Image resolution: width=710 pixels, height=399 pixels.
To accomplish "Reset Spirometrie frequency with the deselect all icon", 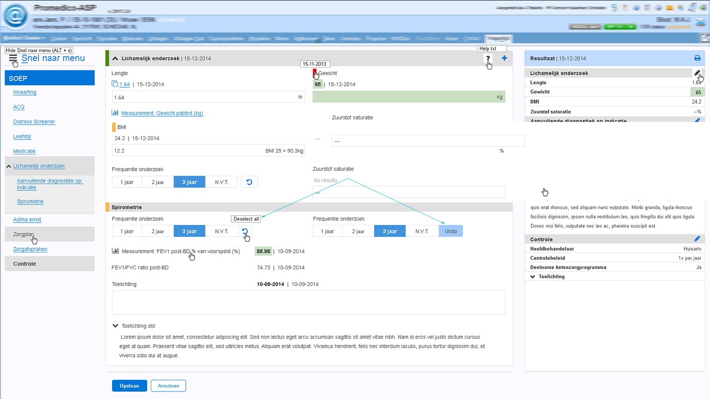I will tap(245, 231).
